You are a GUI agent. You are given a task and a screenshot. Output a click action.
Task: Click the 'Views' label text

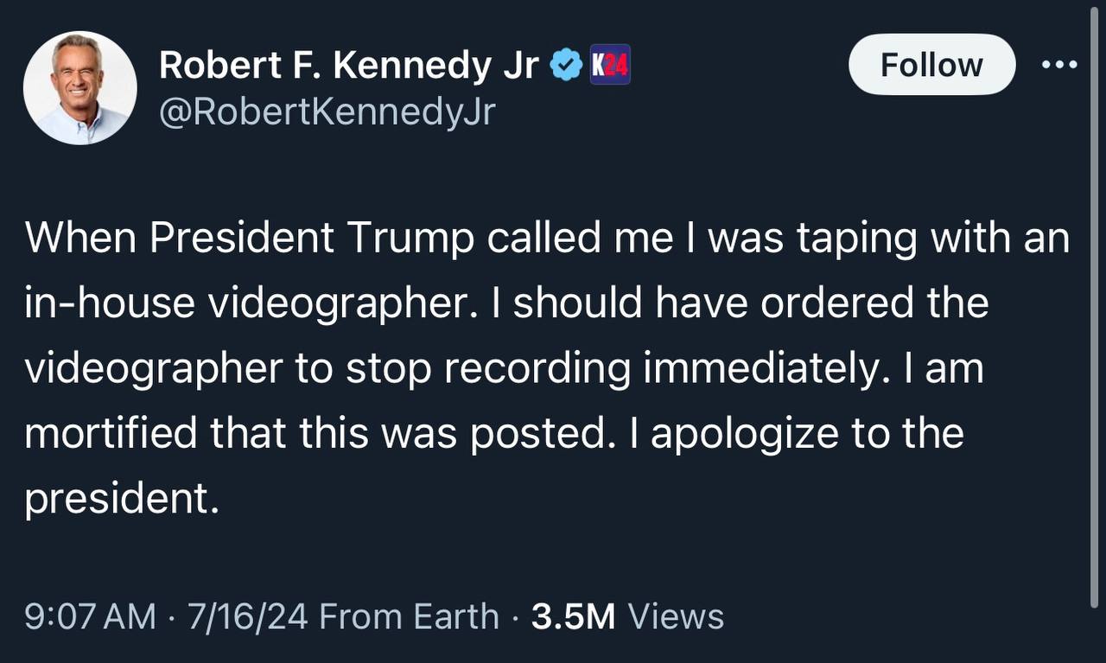tap(676, 616)
